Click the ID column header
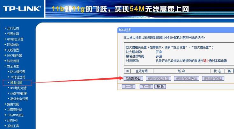 click(x=127, y=71)
